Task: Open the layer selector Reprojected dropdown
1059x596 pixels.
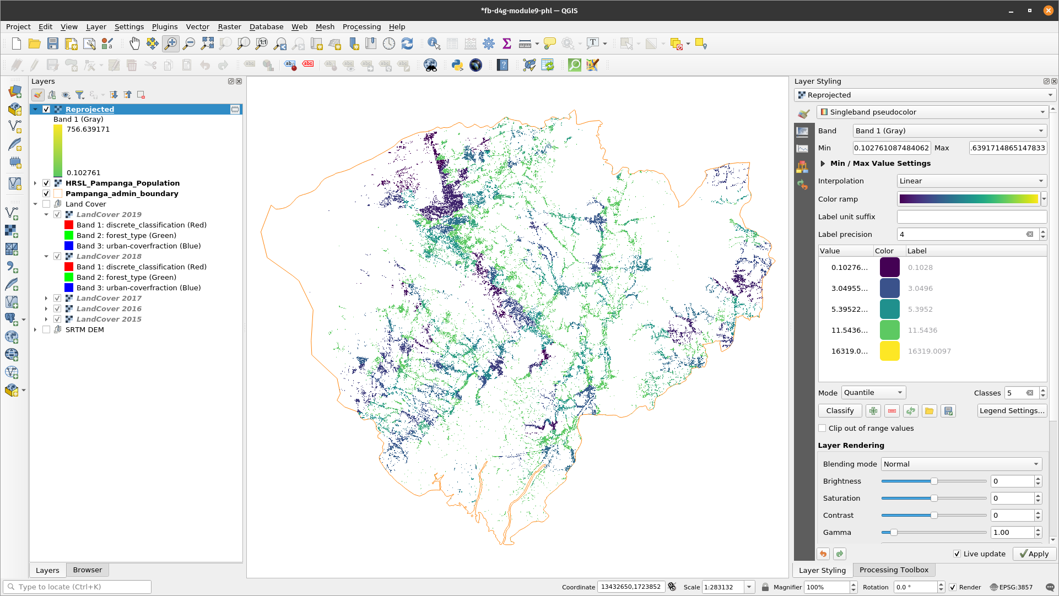Action: (925, 95)
